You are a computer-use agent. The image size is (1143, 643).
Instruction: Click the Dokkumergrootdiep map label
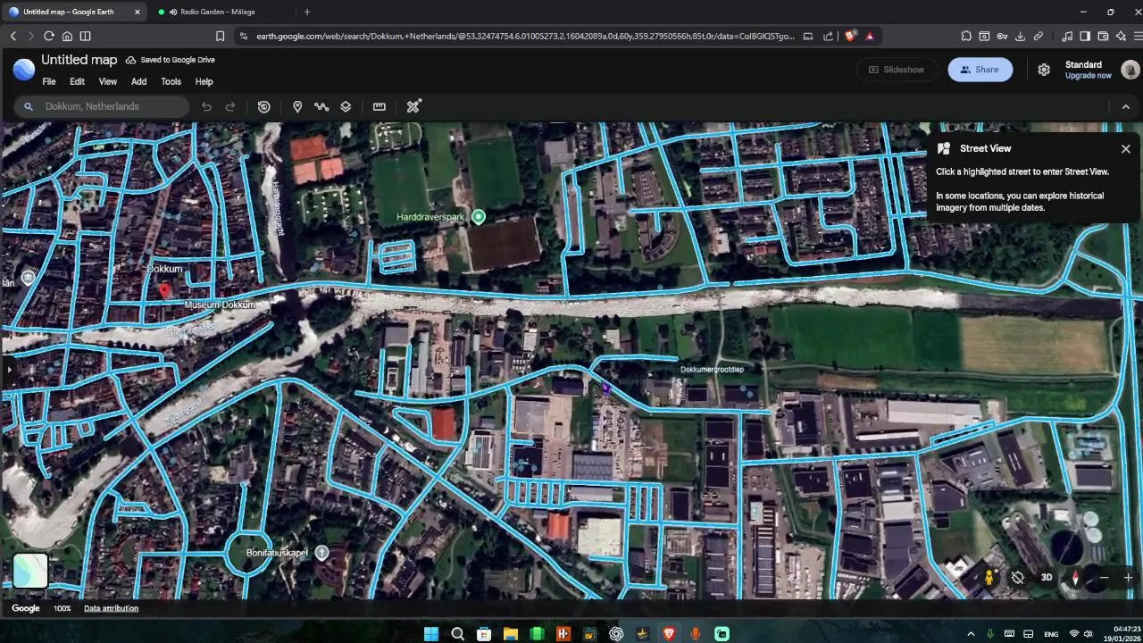712,369
